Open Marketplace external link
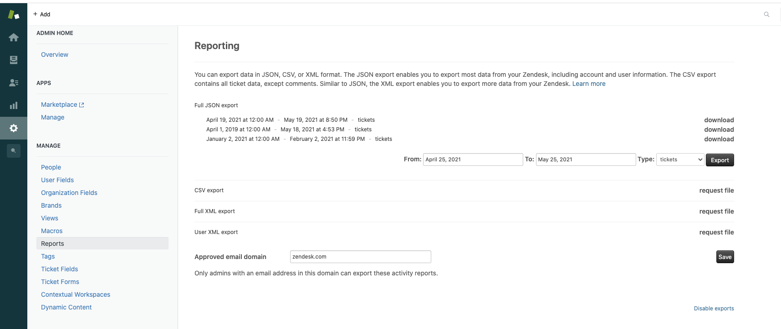The width and height of the screenshot is (781, 329). 62,105
